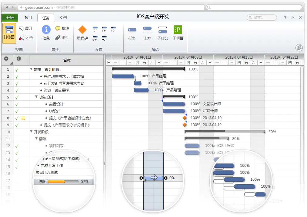Open the column header dropdown circle
Viewport: 307px width, 217px height.
click(6, 58)
